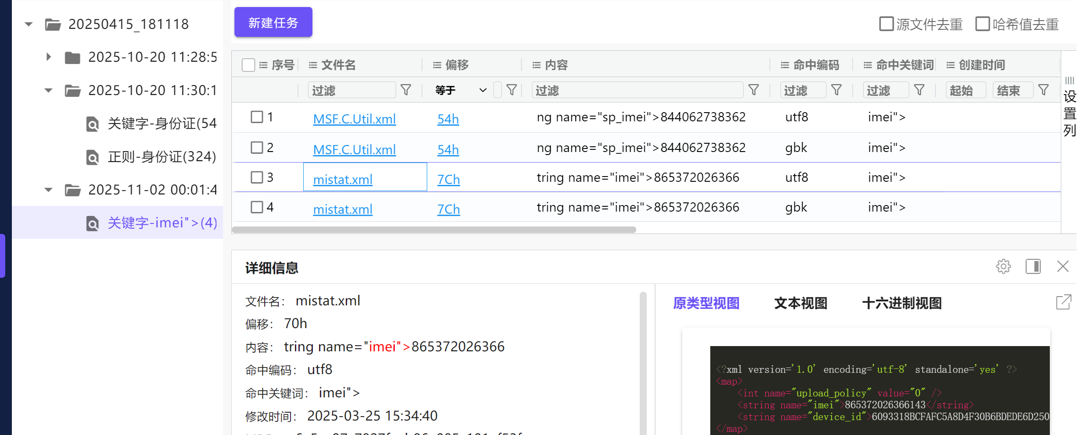The height and width of the screenshot is (435, 1077).
Task: Expand the 2025-10-20 11:28:5 folder
Action: tap(49, 57)
